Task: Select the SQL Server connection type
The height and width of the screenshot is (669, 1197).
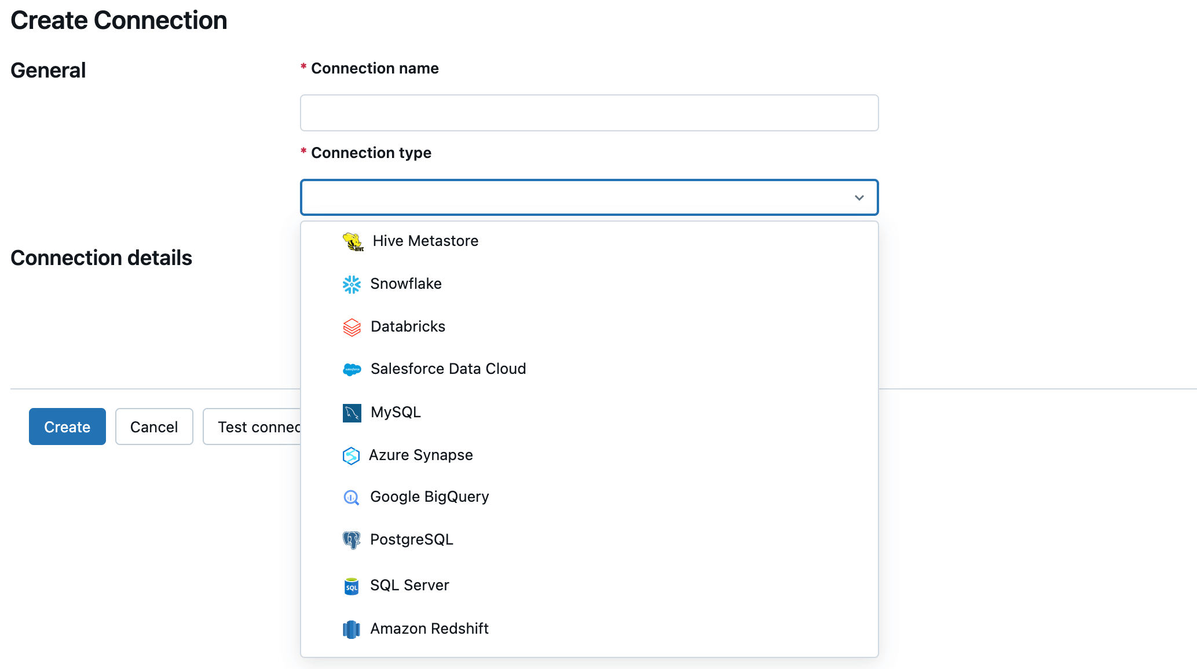Action: [409, 585]
